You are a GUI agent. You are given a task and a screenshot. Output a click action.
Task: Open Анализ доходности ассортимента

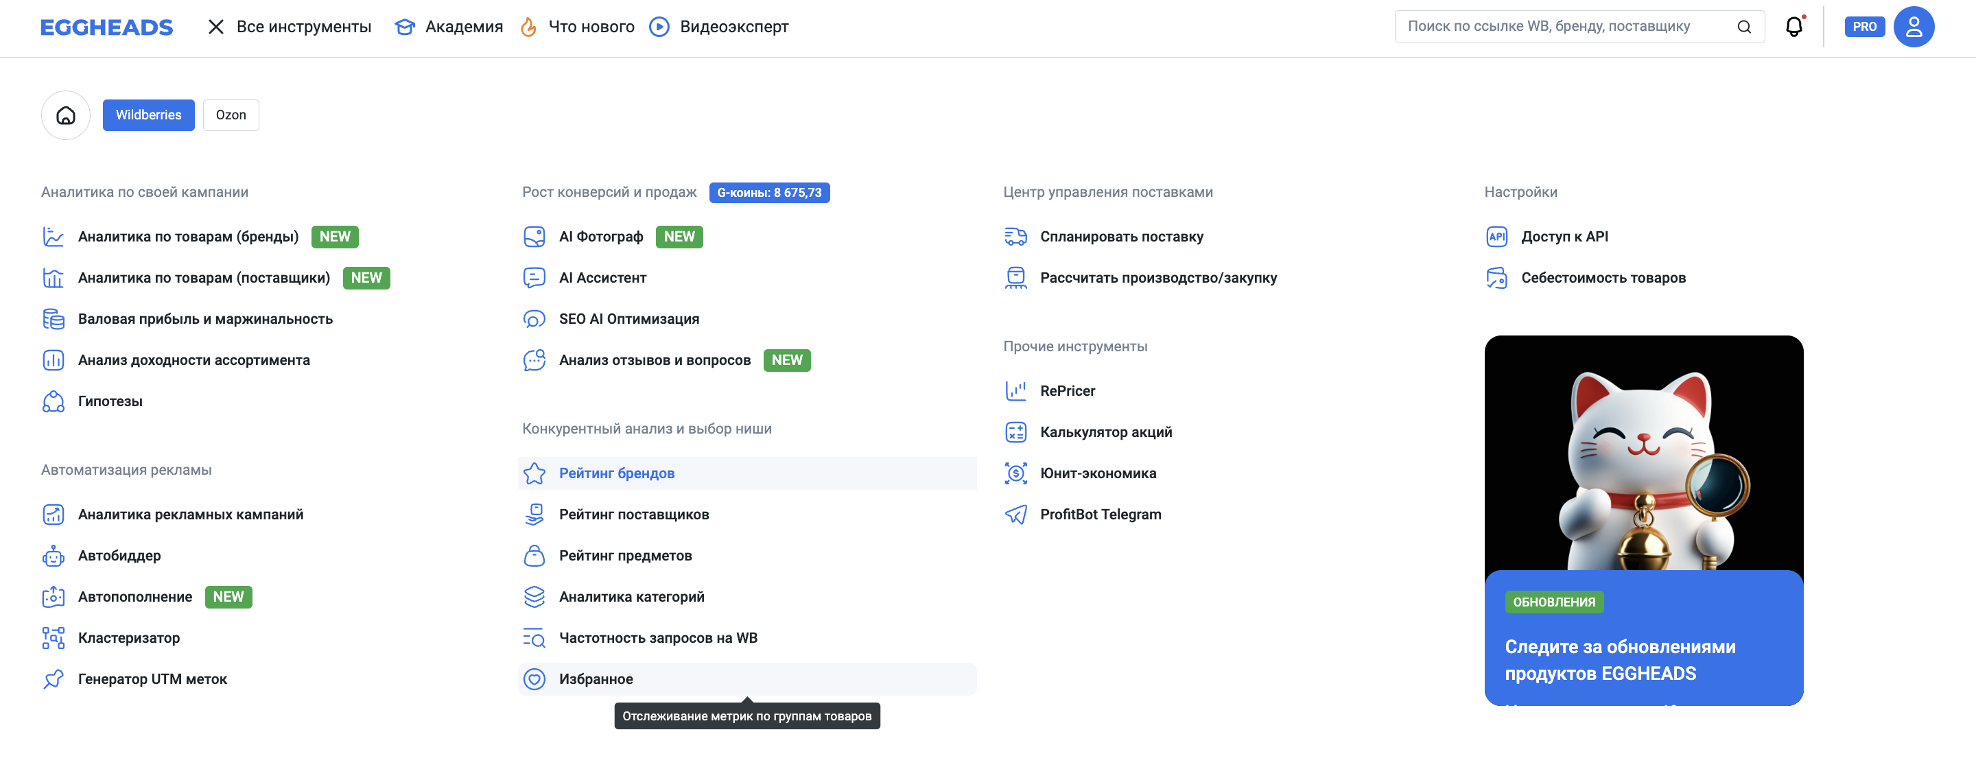(194, 360)
